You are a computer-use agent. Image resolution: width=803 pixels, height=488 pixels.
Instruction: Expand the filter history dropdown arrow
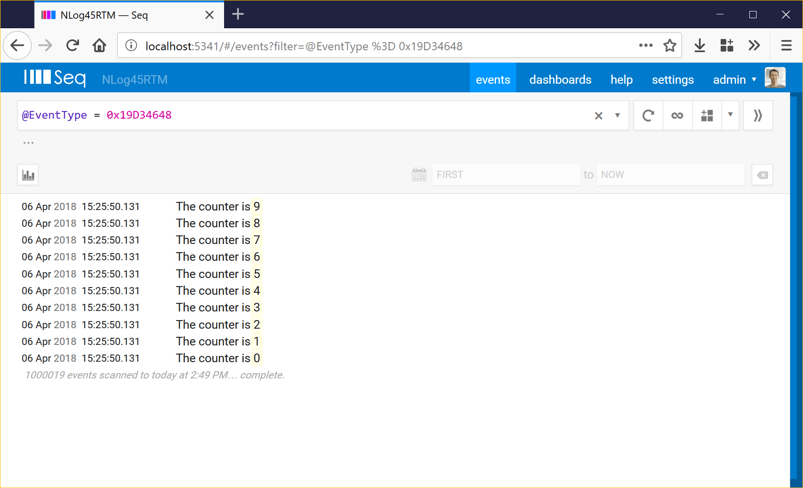coord(617,115)
